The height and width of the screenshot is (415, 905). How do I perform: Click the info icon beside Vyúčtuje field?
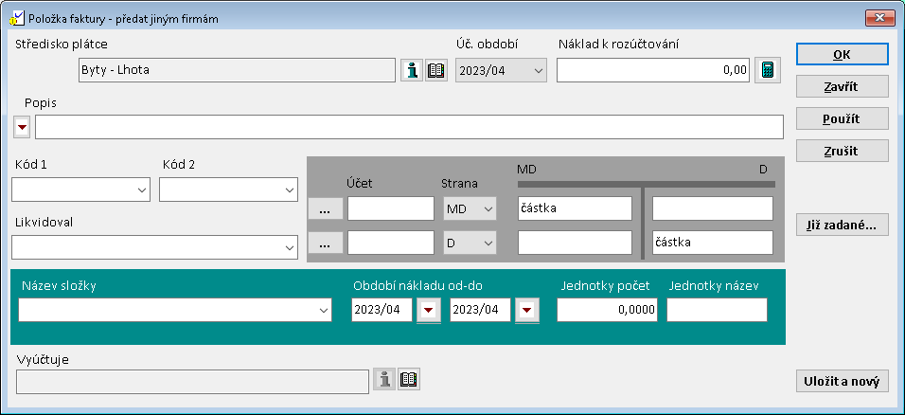384,380
